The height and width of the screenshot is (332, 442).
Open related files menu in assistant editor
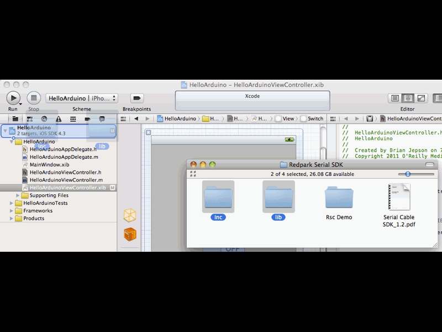(x=333, y=119)
